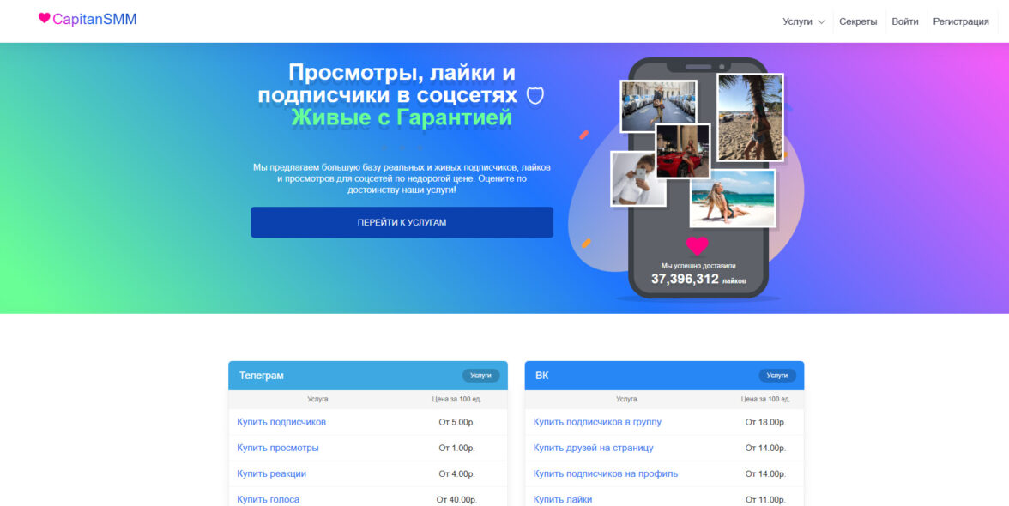Open Купить подписчиков in Телеграм

pos(281,423)
